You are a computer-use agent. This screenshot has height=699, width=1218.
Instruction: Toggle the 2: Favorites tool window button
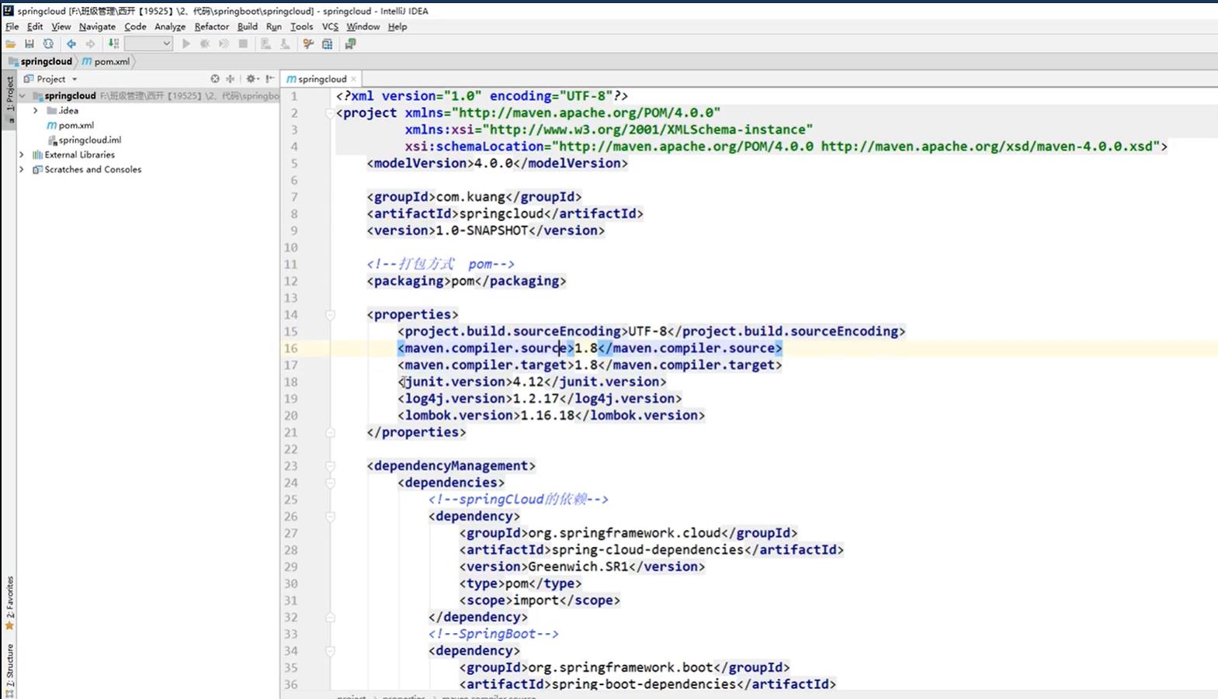(9, 603)
